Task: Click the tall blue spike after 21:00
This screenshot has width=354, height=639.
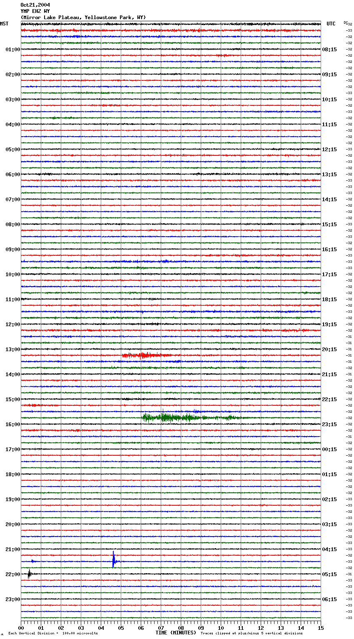Action: pos(113,559)
